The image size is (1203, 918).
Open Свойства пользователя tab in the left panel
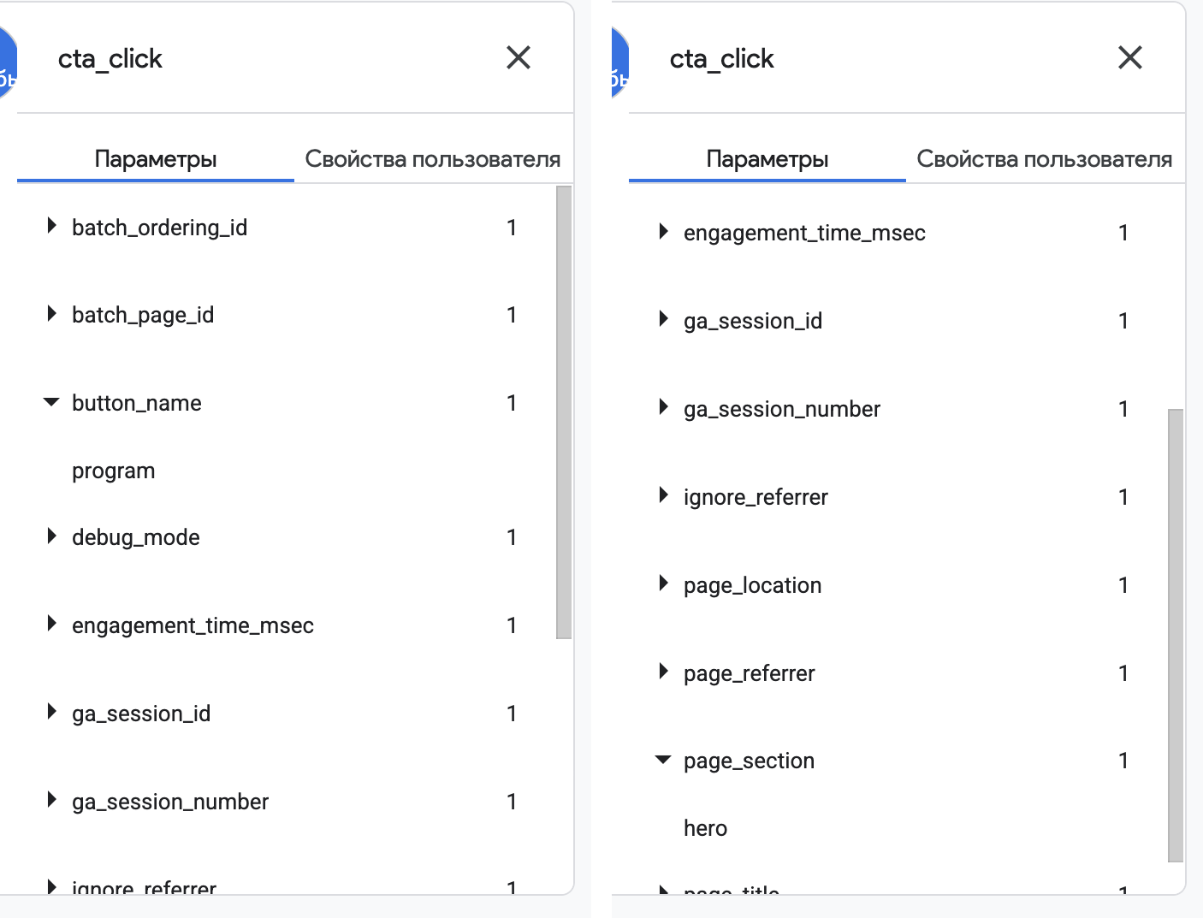(433, 159)
